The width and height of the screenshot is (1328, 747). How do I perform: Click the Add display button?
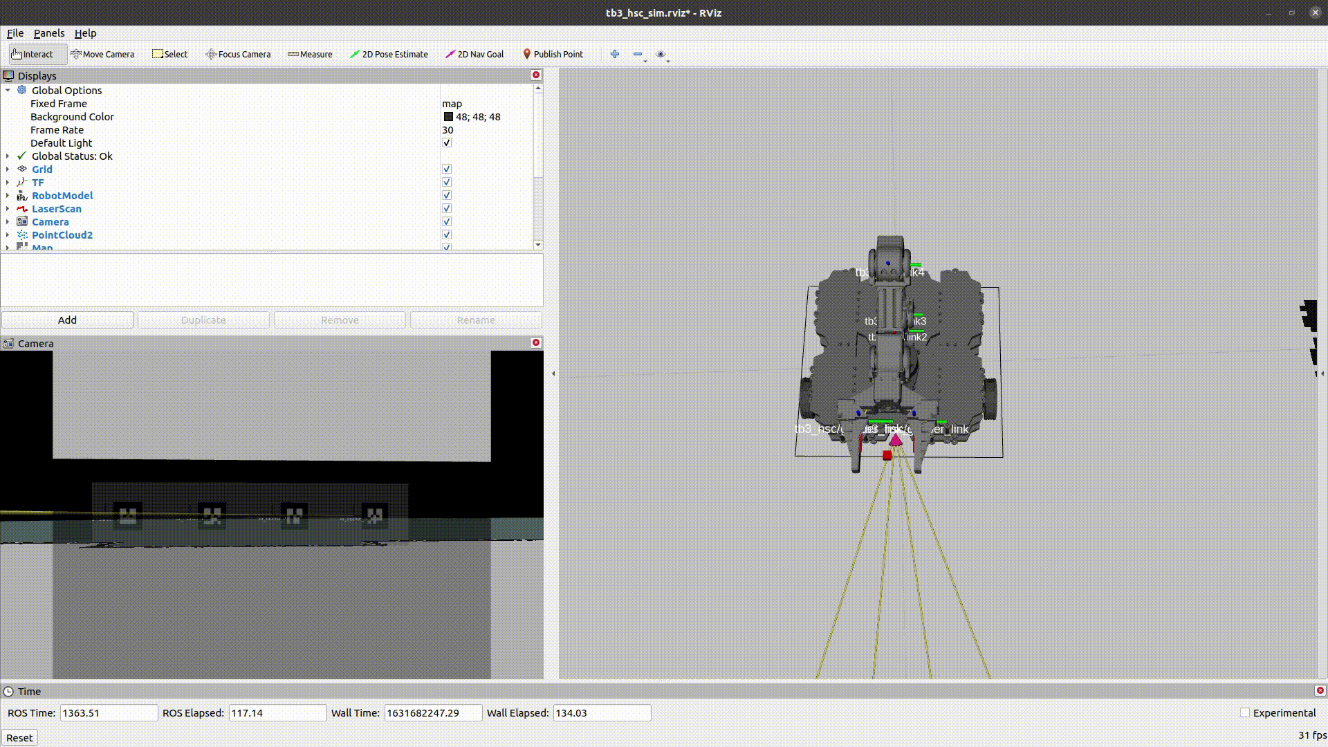(x=67, y=320)
